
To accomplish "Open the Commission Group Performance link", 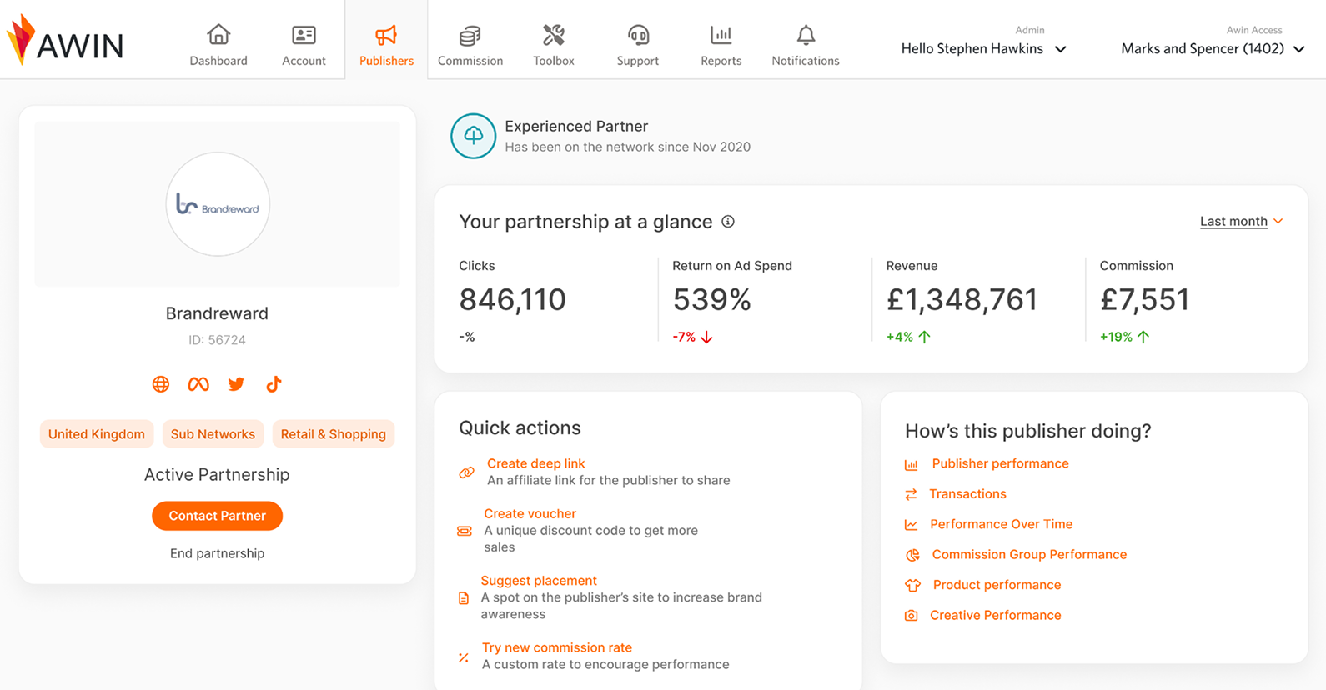I will click(x=1029, y=554).
